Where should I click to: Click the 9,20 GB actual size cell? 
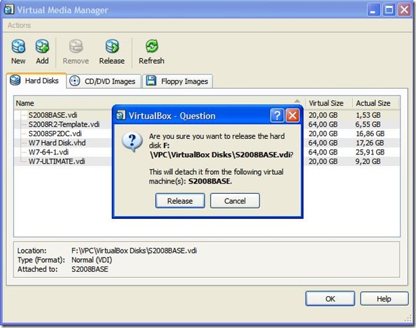click(368, 161)
